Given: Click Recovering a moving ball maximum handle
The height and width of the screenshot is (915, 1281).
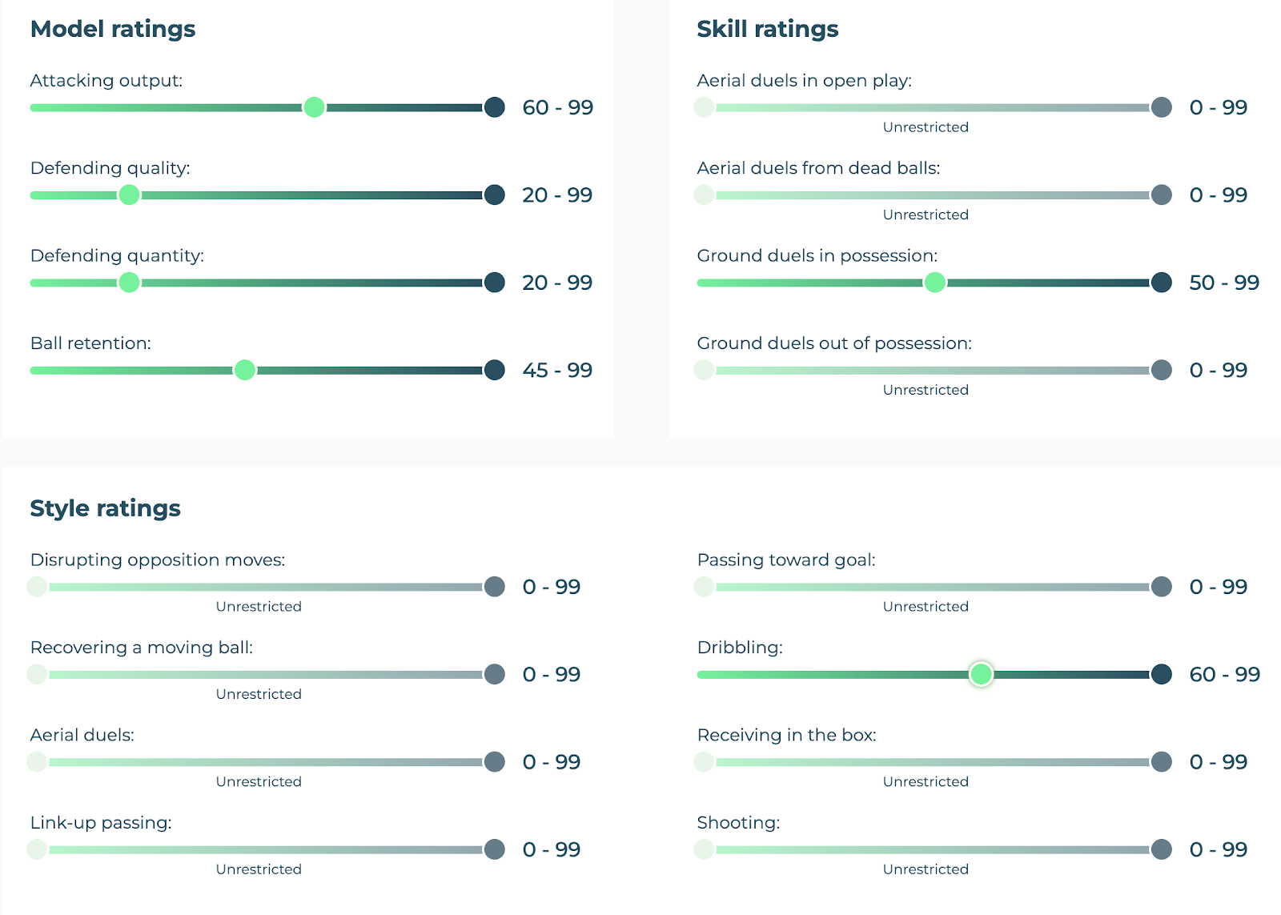Looking at the screenshot, I should (x=495, y=674).
